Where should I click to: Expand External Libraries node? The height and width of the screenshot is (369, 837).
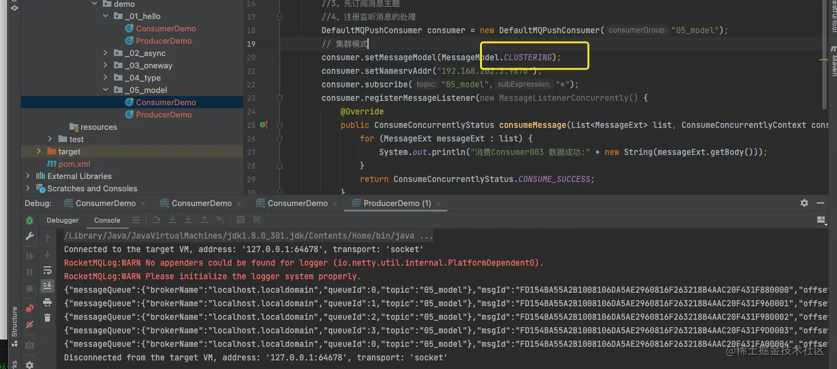(28, 177)
